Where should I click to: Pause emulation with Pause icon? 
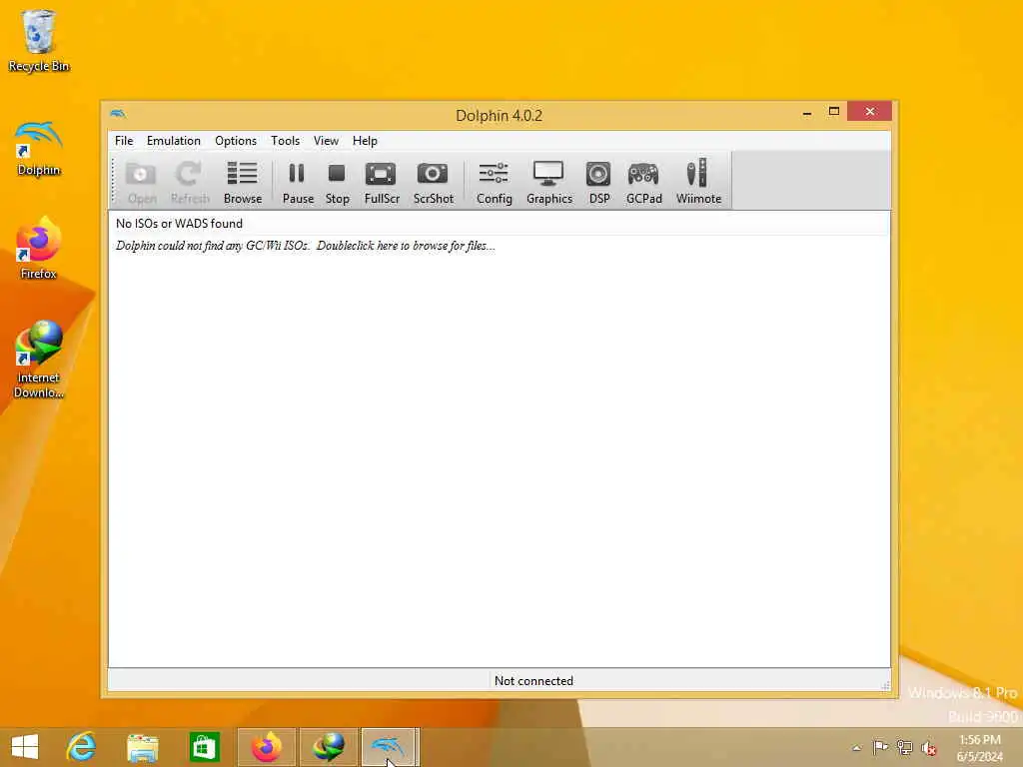298,182
